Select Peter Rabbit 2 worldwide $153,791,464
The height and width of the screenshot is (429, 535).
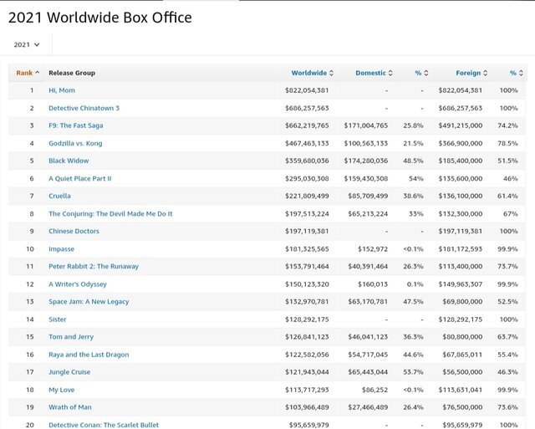click(307, 266)
